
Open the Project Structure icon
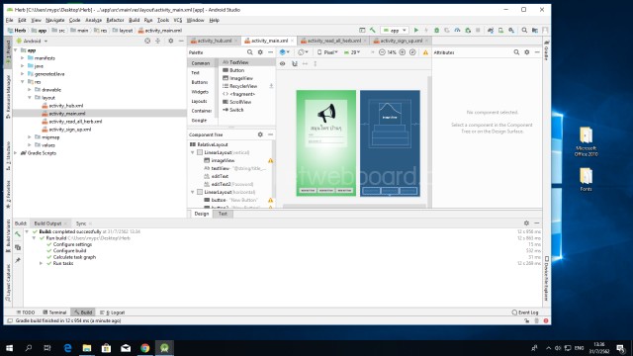535,31
